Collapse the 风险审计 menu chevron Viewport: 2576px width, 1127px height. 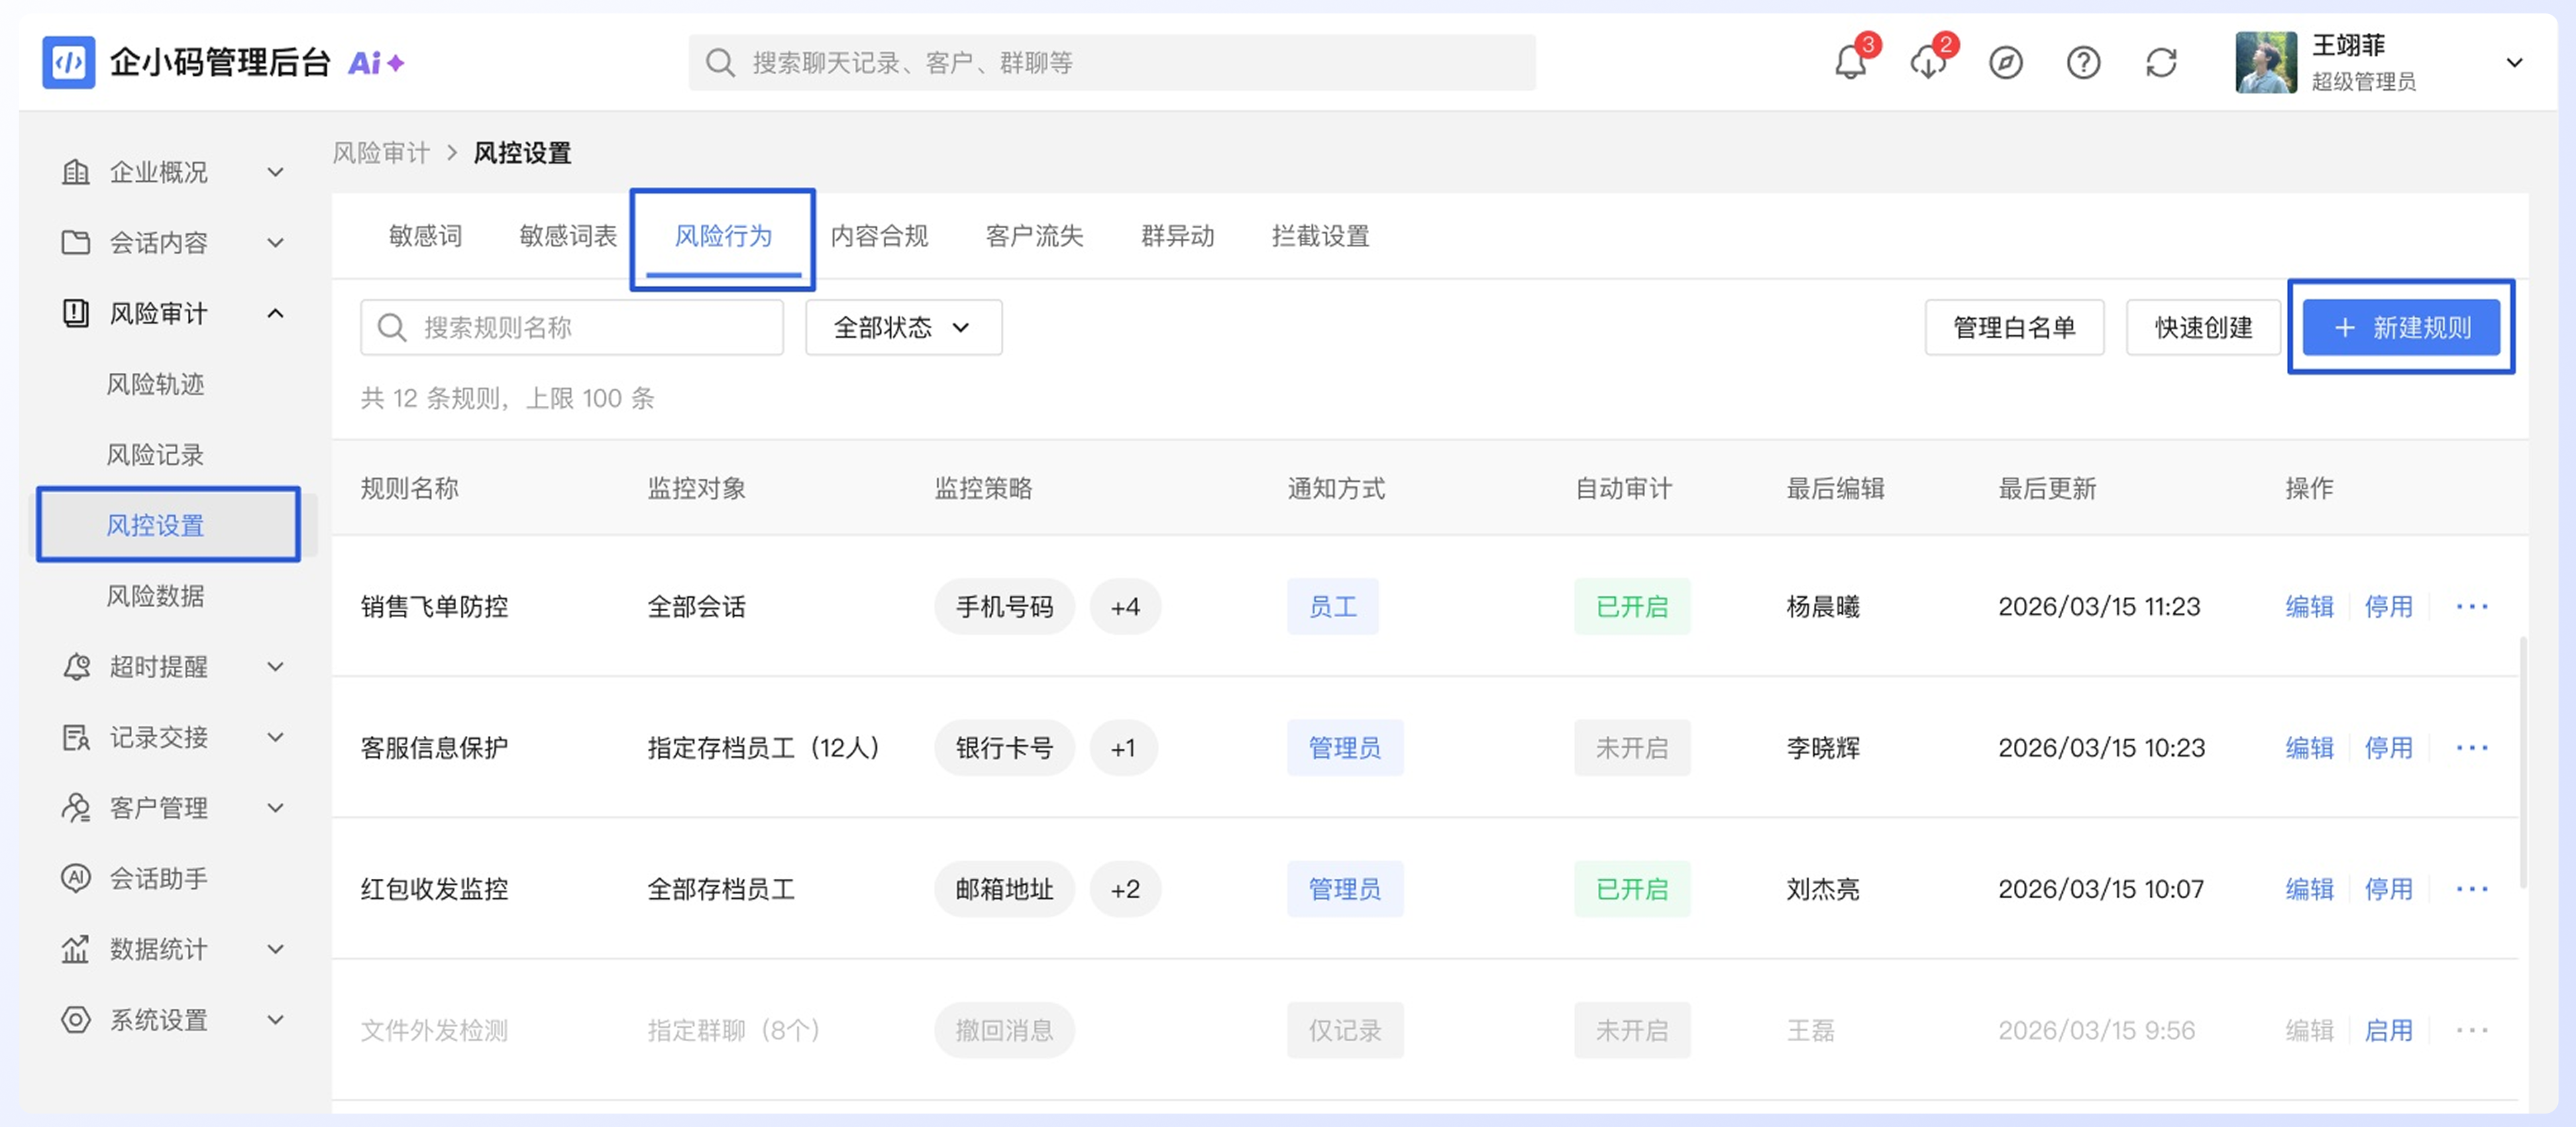(276, 313)
